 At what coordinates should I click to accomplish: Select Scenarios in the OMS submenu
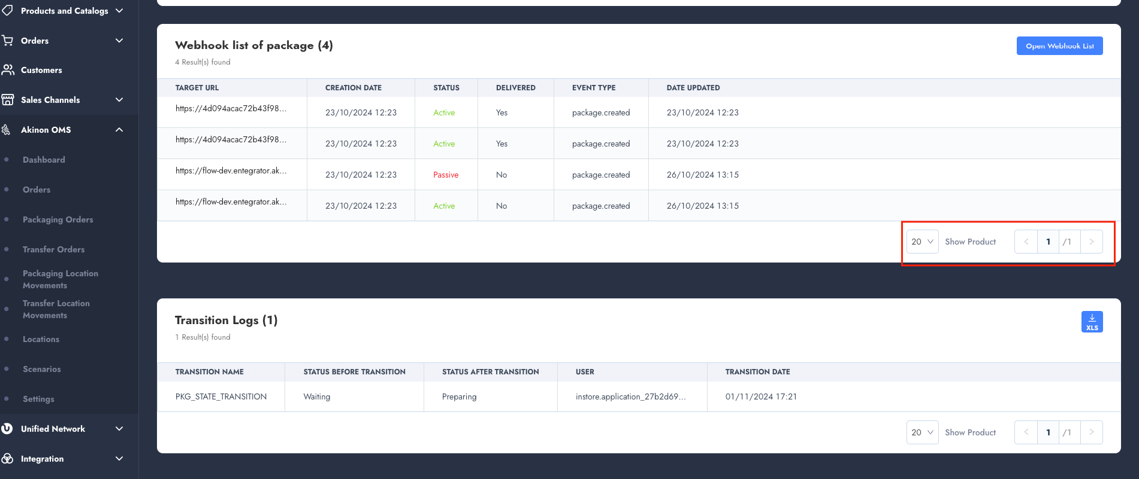[42, 369]
